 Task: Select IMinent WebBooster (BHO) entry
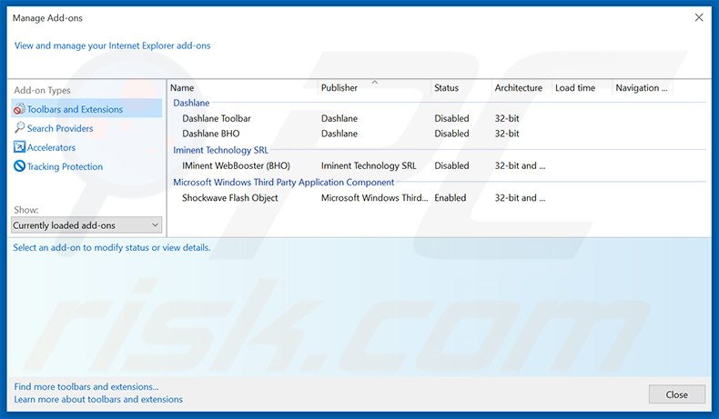(x=236, y=166)
